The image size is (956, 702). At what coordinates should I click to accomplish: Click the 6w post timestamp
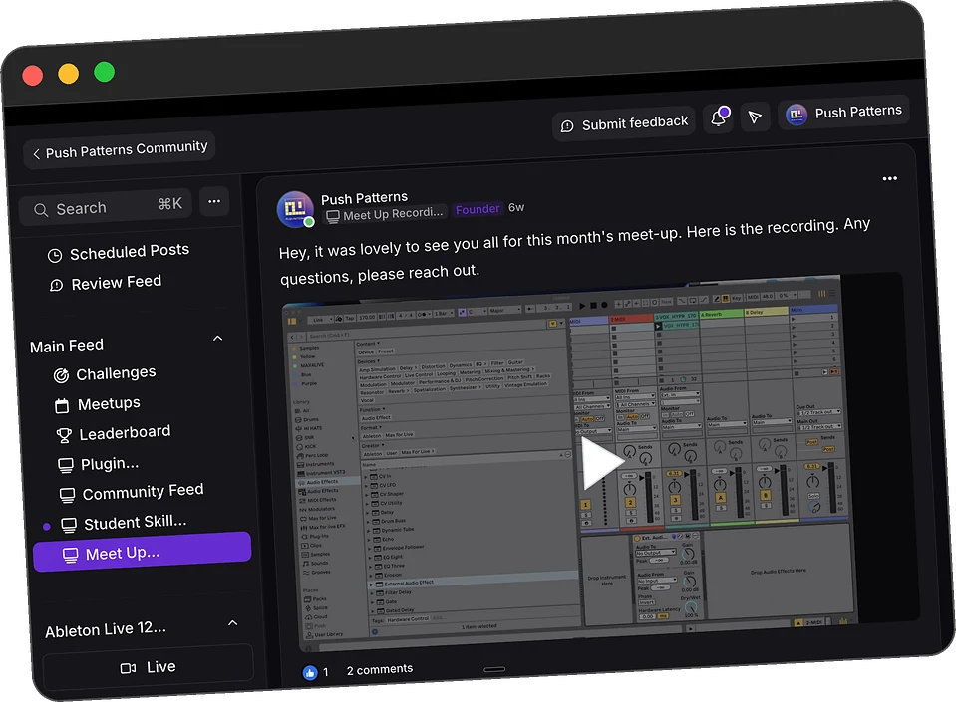coord(516,207)
